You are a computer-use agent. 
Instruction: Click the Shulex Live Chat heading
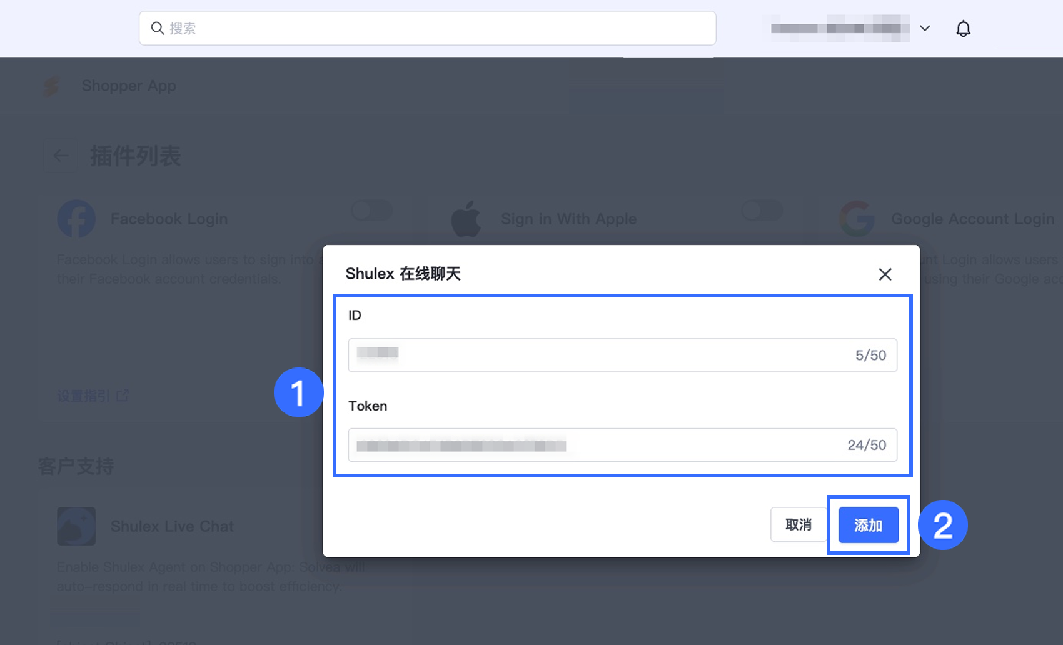(x=172, y=526)
